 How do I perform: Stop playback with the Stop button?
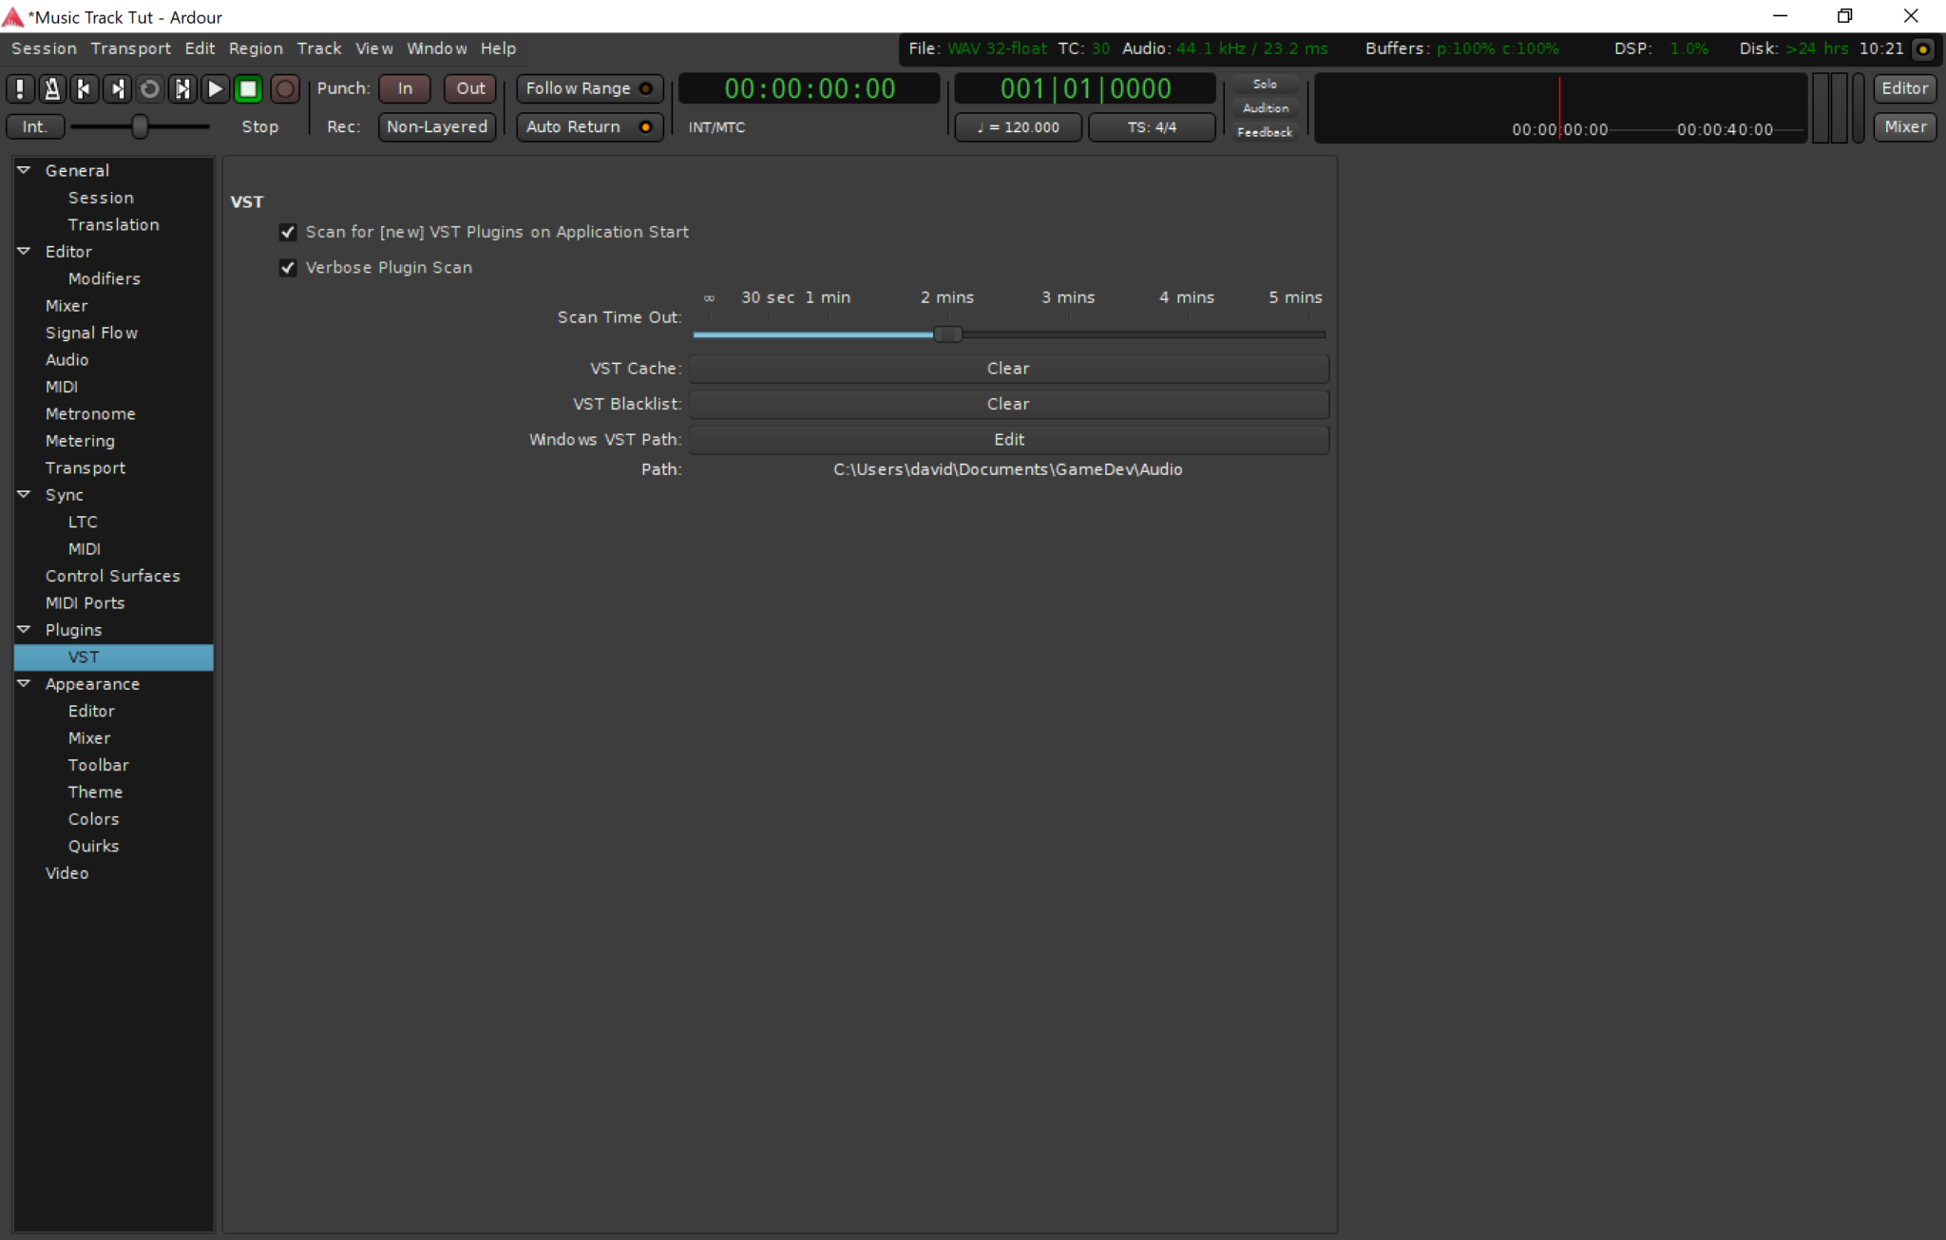click(x=248, y=88)
